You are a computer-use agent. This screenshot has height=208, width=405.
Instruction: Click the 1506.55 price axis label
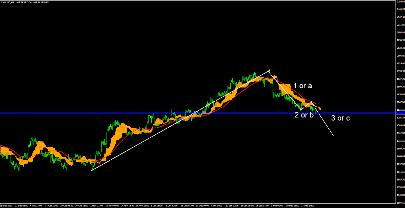(x=400, y=203)
